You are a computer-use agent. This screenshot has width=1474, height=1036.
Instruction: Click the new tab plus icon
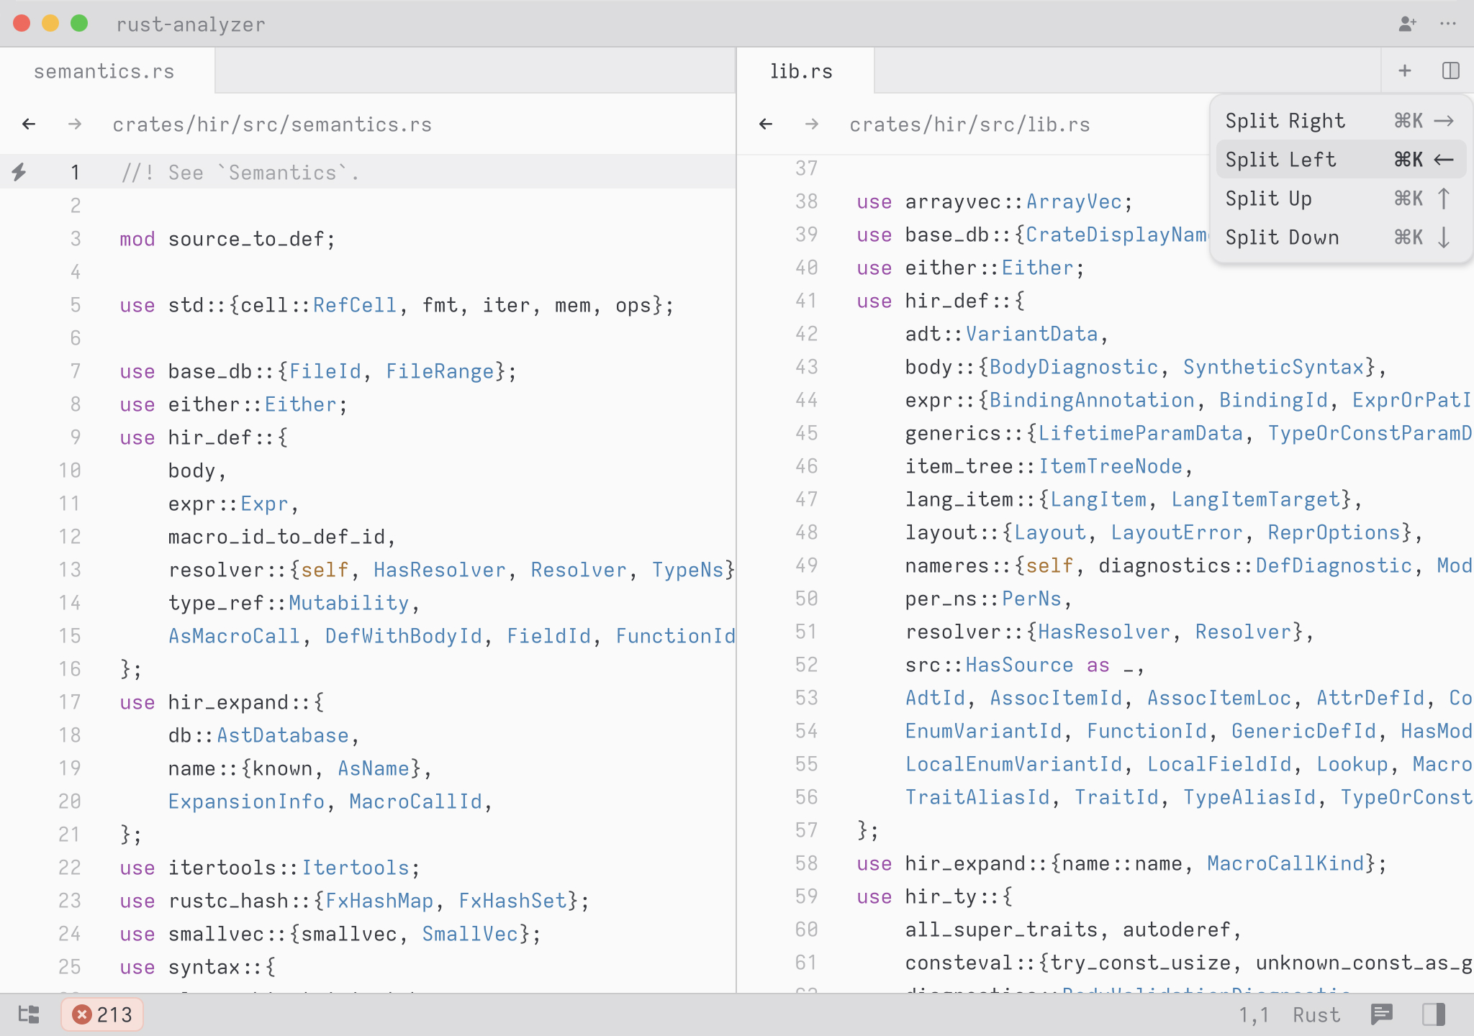point(1404,71)
